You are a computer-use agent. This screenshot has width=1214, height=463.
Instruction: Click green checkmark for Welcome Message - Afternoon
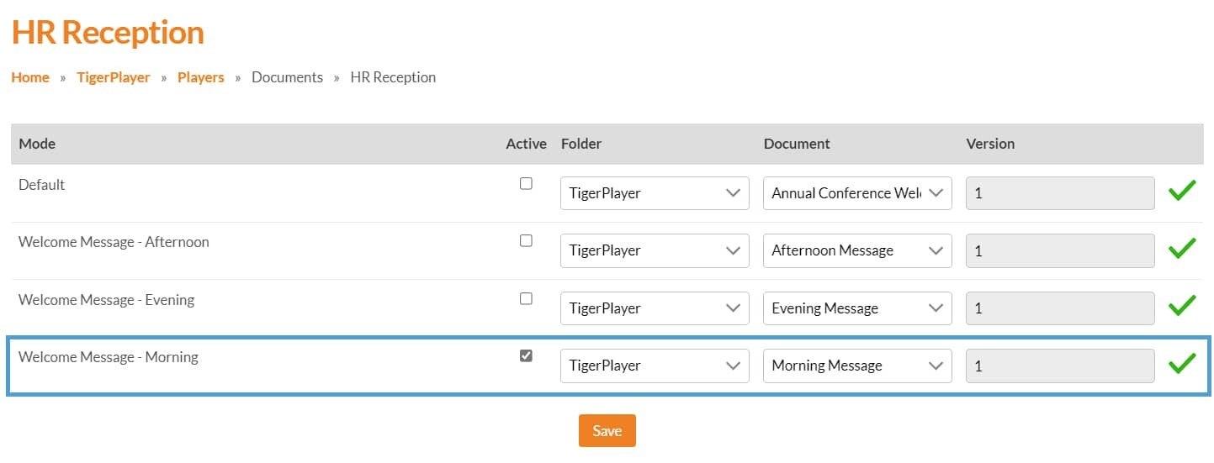pos(1181,250)
